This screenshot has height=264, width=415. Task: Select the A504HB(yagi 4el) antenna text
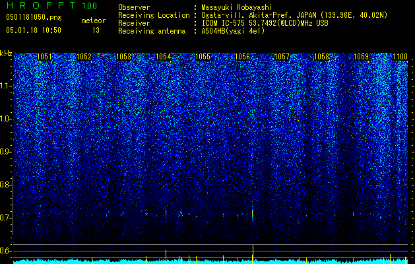coord(233,31)
